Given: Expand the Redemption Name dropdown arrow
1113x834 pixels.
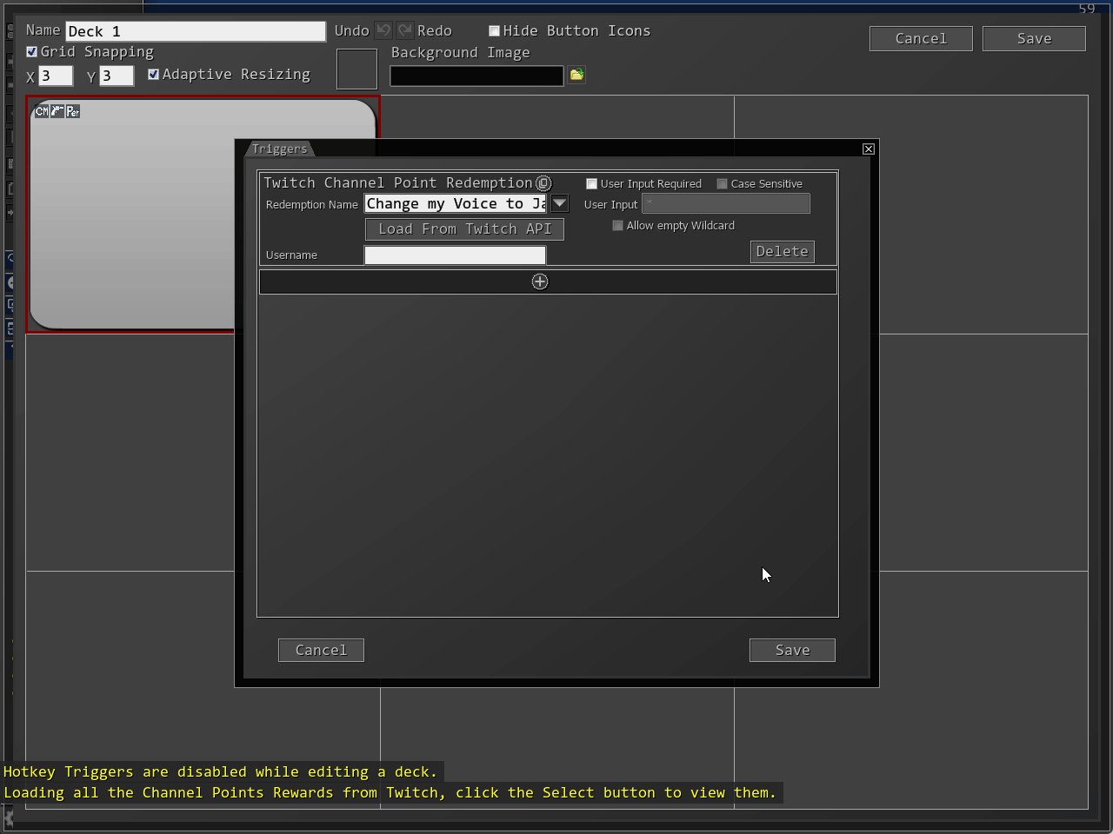Looking at the screenshot, I should coord(559,204).
